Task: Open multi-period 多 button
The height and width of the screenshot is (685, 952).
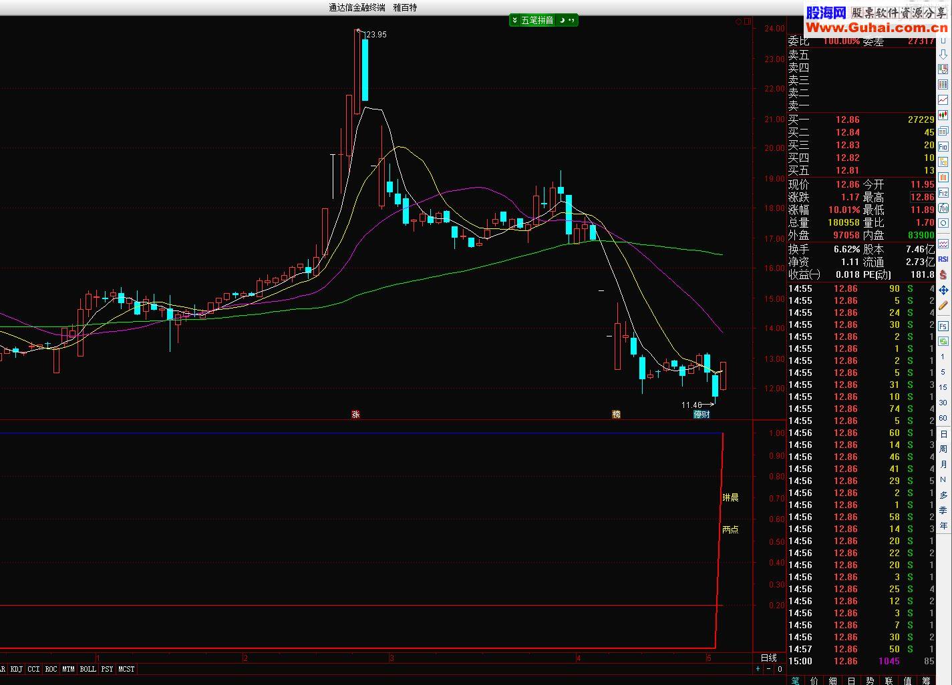Action: (943, 495)
